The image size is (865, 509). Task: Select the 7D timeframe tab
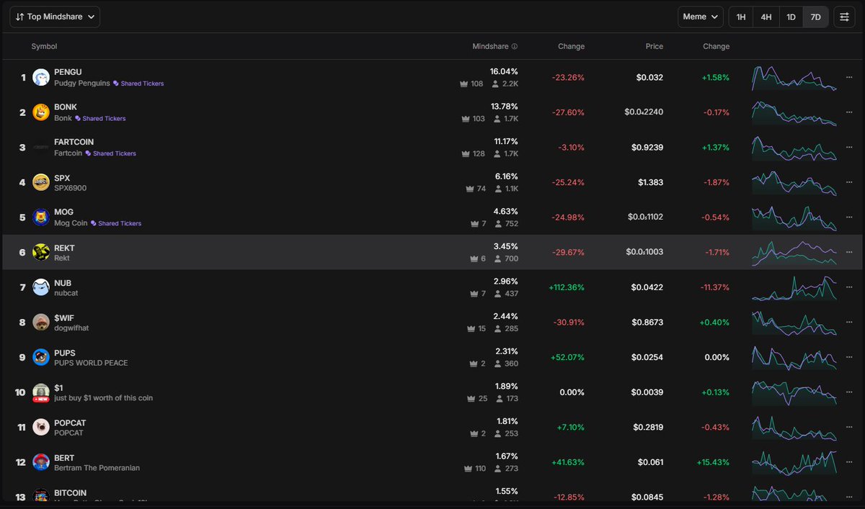pos(815,16)
